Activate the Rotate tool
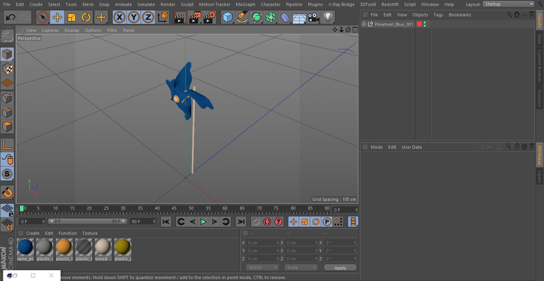The height and width of the screenshot is (281, 544). [x=86, y=17]
